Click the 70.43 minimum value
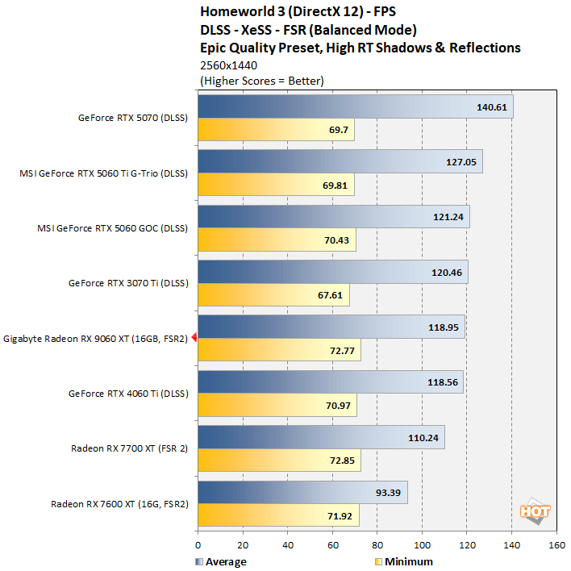 (x=336, y=240)
